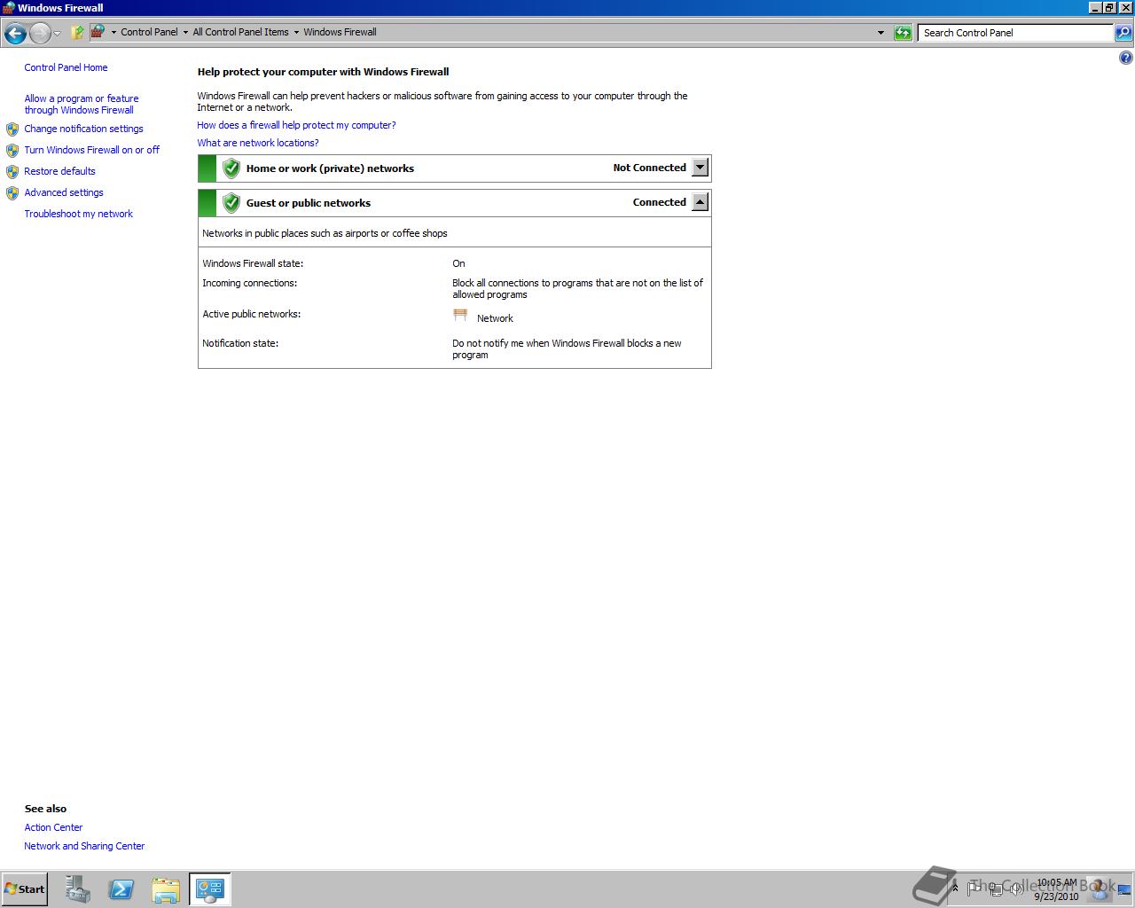
Task: Click the green Refresh button
Action: pos(903,33)
